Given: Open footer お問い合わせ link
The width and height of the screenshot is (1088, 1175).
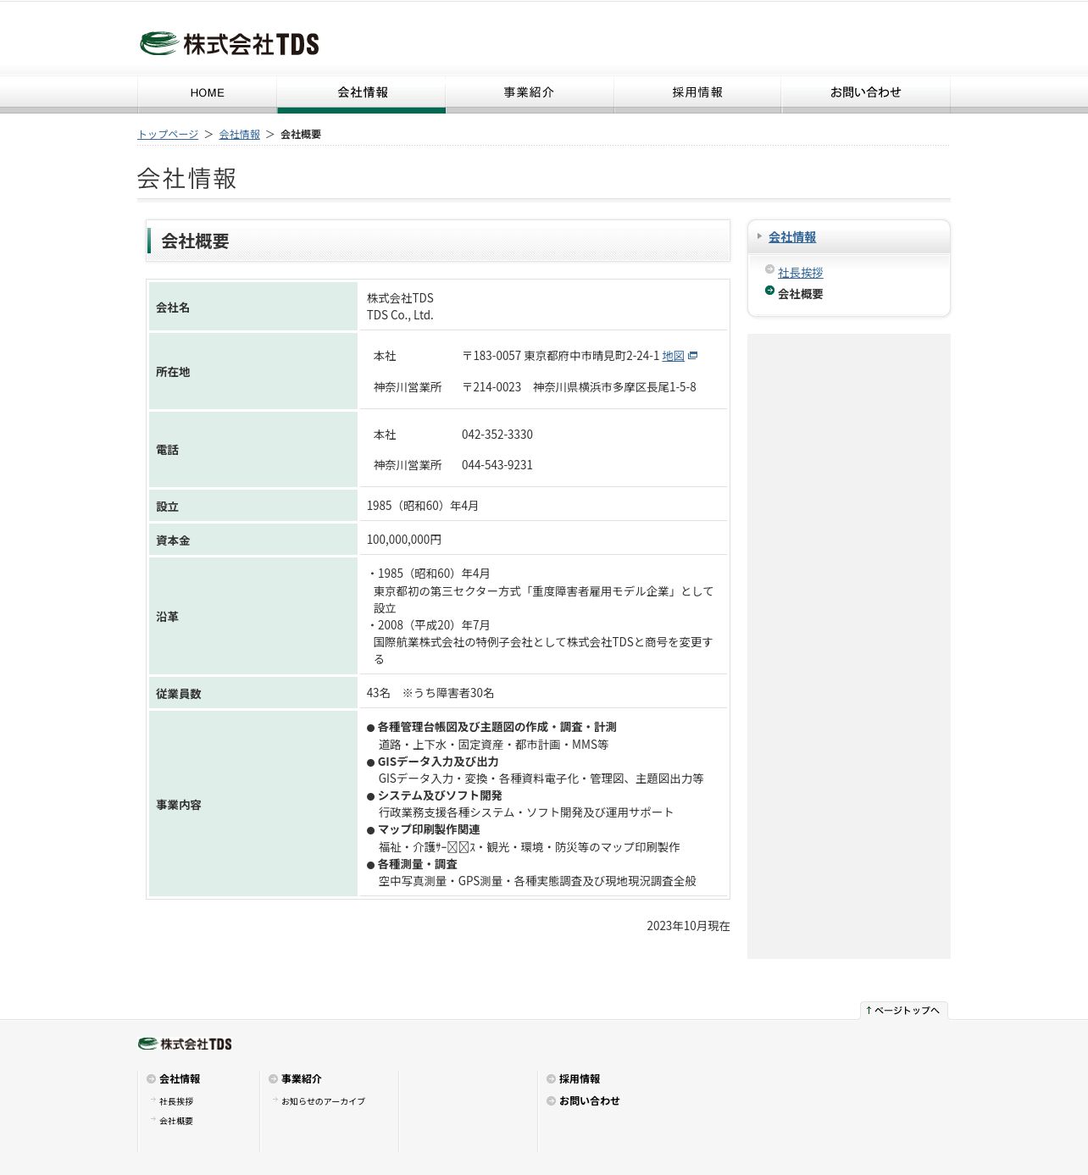Looking at the screenshot, I should (590, 1101).
